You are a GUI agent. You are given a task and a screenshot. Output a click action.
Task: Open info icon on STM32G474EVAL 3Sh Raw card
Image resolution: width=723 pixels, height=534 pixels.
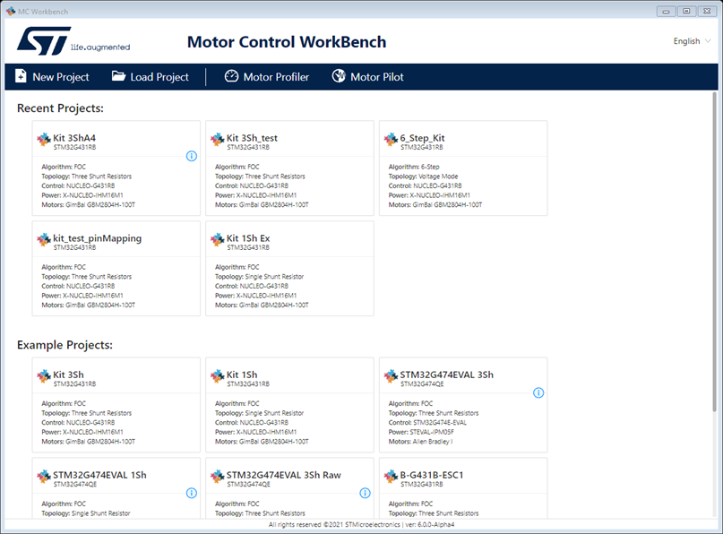(x=365, y=493)
